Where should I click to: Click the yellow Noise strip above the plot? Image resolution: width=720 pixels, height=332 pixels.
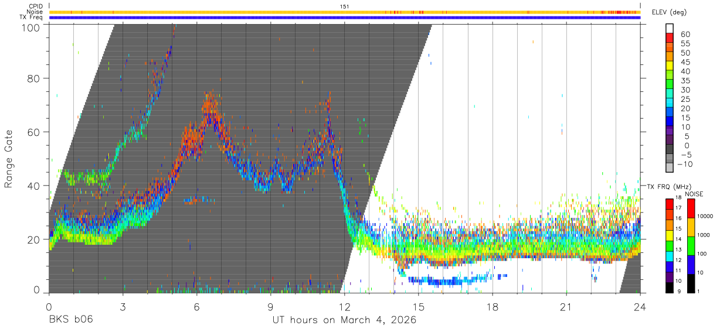click(344, 12)
